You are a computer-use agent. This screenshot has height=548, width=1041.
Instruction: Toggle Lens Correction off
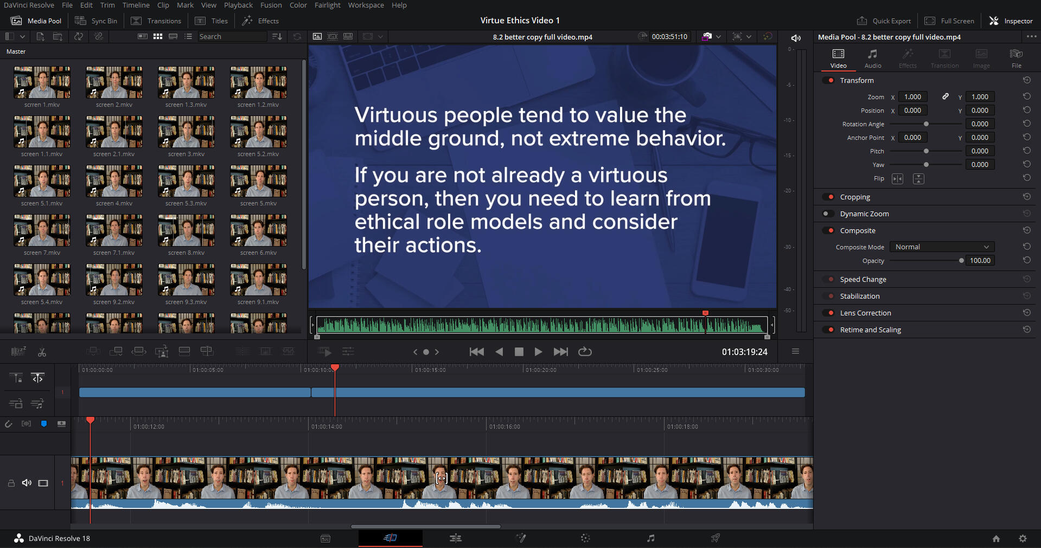point(828,313)
